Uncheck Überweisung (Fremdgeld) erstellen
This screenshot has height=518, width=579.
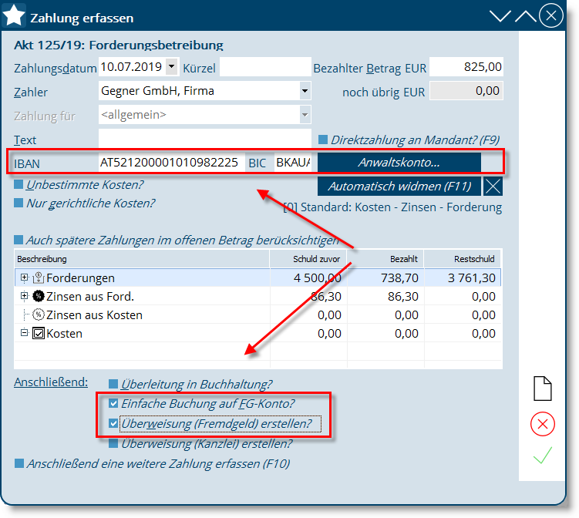113,423
